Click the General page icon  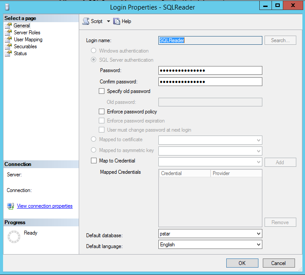click(8, 26)
